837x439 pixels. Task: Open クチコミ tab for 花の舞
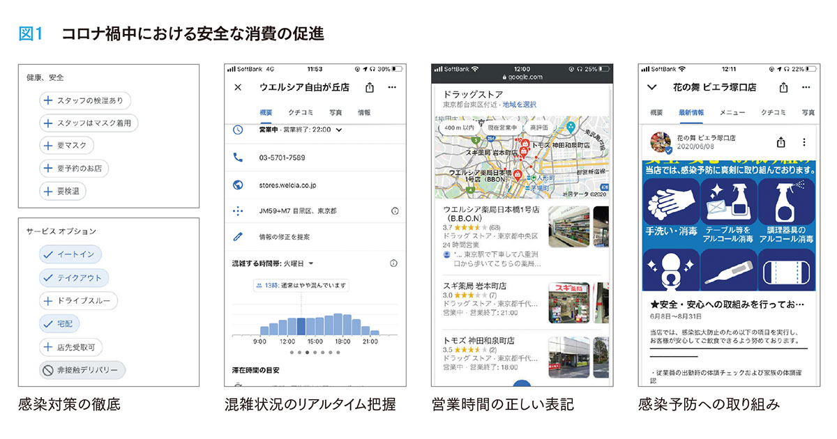(x=774, y=112)
